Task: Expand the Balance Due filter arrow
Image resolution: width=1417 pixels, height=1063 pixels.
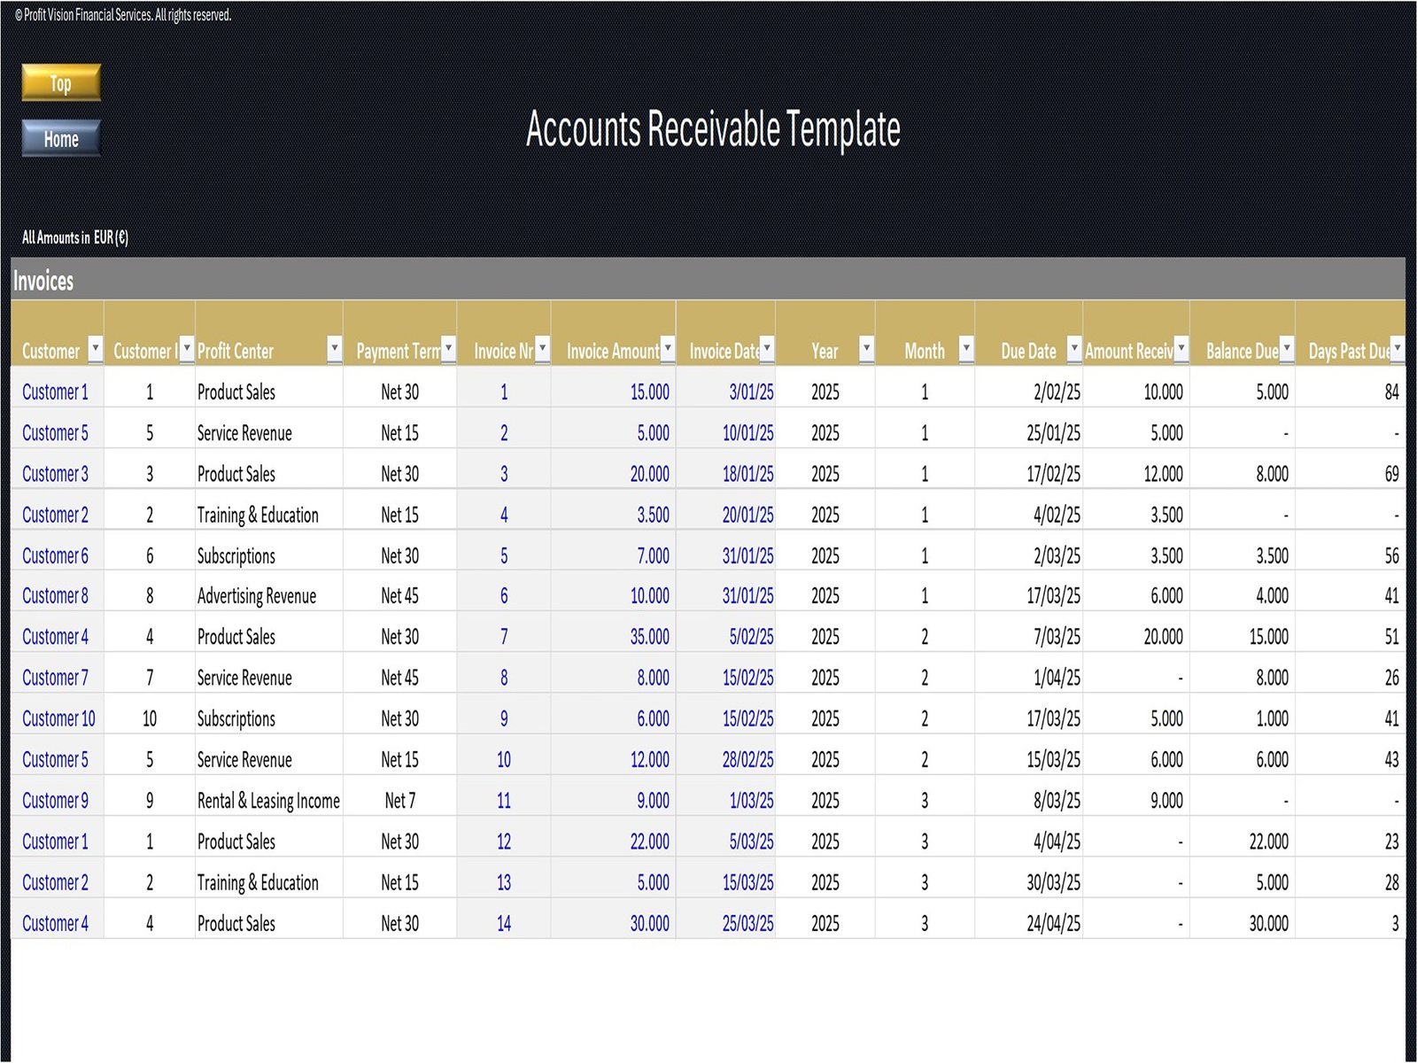Action: point(1286,349)
